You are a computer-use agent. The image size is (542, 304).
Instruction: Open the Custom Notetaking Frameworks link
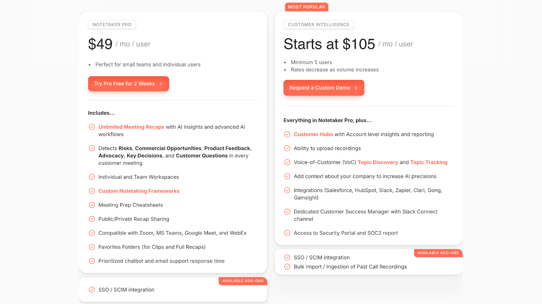[139, 191]
